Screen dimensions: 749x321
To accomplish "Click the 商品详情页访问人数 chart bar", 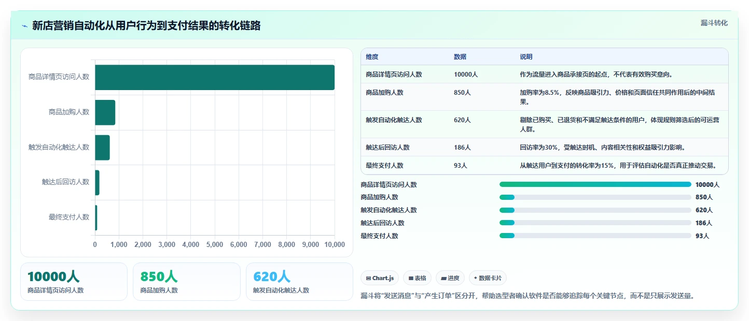I will 215,77.
